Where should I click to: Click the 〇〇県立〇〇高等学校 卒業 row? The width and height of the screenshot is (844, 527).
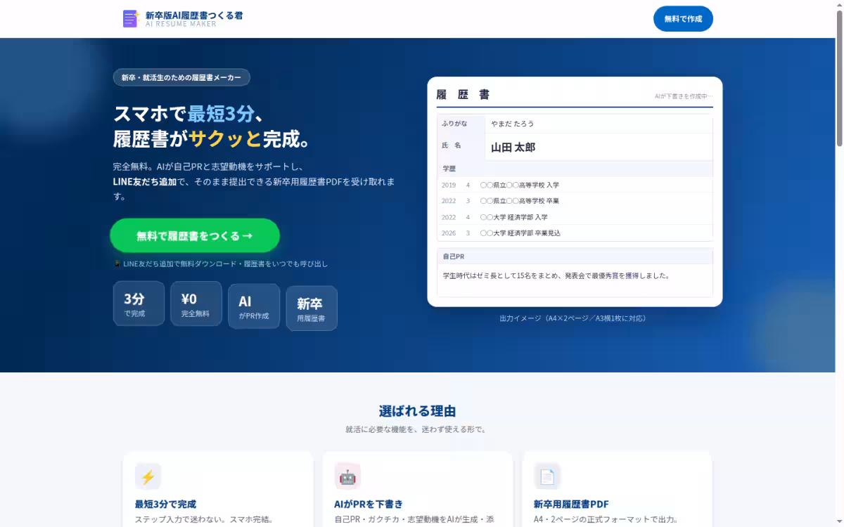point(575,201)
